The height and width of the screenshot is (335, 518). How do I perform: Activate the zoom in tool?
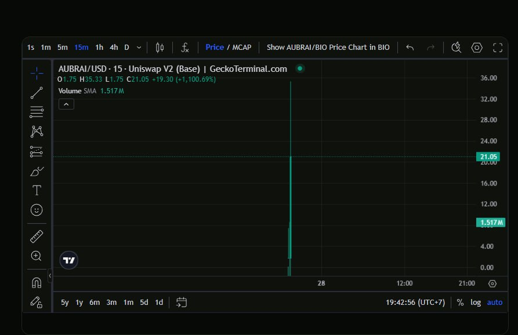click(x=37, y=256)
